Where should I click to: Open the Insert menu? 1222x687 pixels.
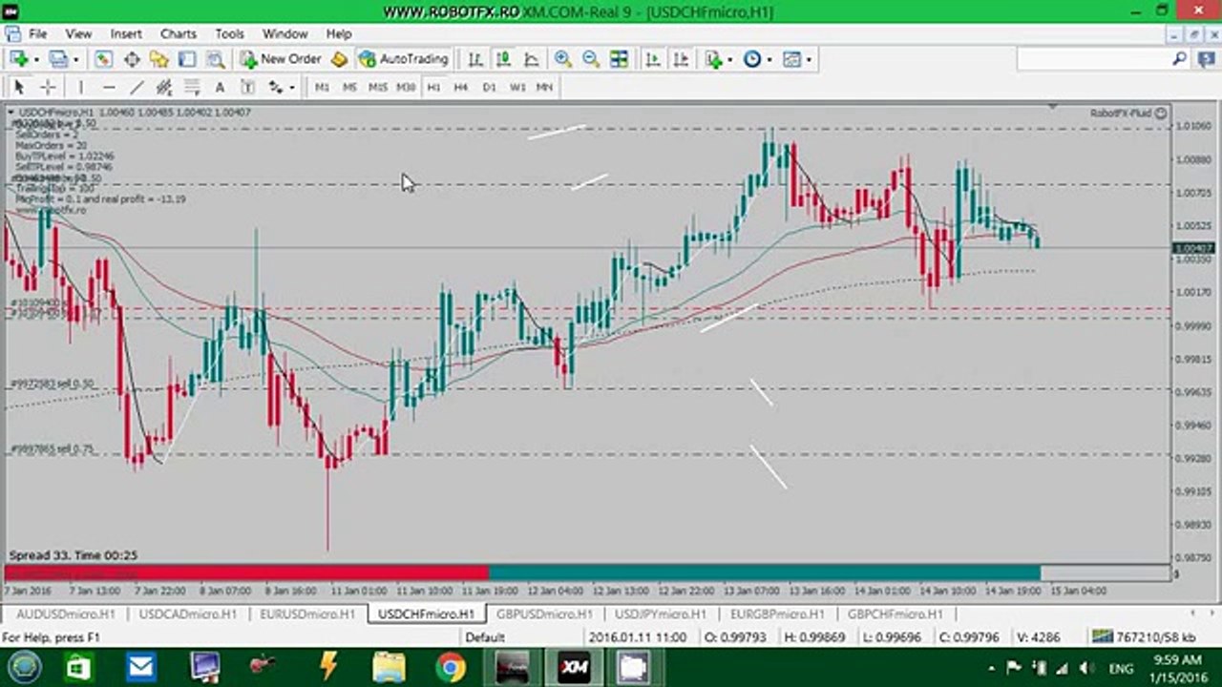pos(126,33)
